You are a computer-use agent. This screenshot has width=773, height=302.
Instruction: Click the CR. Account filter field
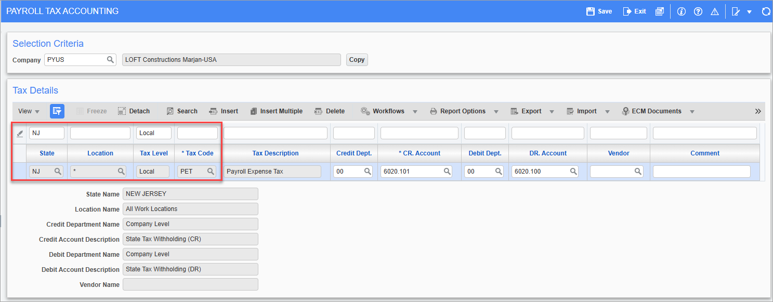[x=420, y=133]
